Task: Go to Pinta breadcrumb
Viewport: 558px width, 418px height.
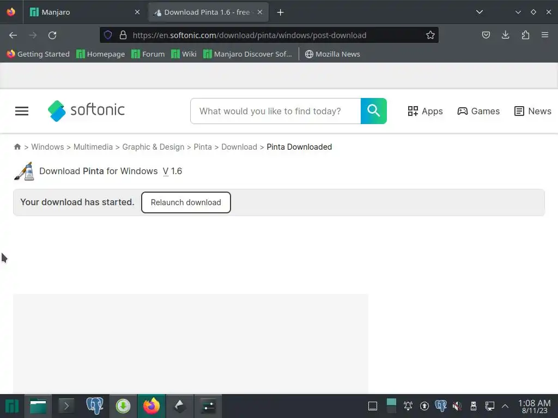Action: 203,147
